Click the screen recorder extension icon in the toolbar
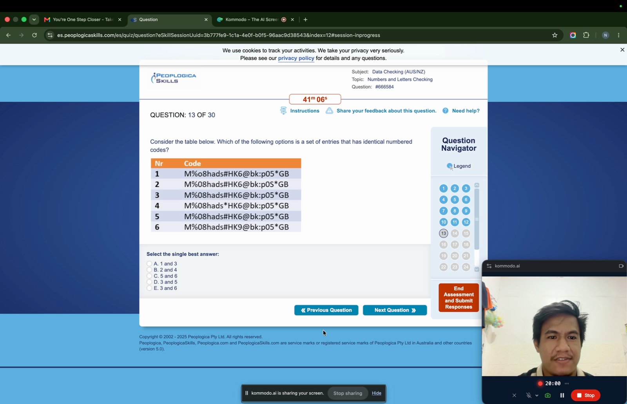 pyautogui.click(x=573, y=35)
